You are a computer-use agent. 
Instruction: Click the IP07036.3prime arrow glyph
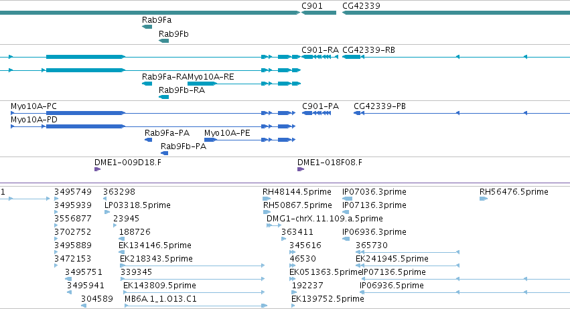[x=348, y=199]
